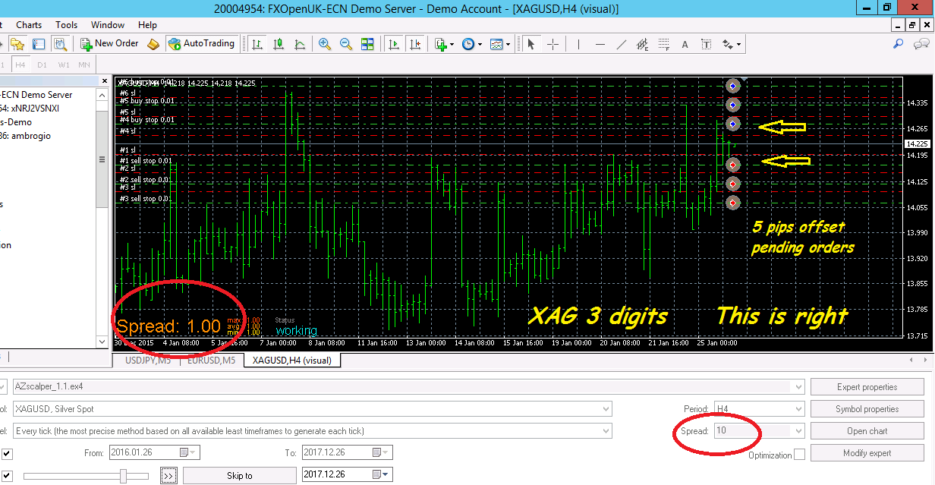Screen dimensions: 935x485
Task: Toggle the Optimization checkbox
Action: 799,455
